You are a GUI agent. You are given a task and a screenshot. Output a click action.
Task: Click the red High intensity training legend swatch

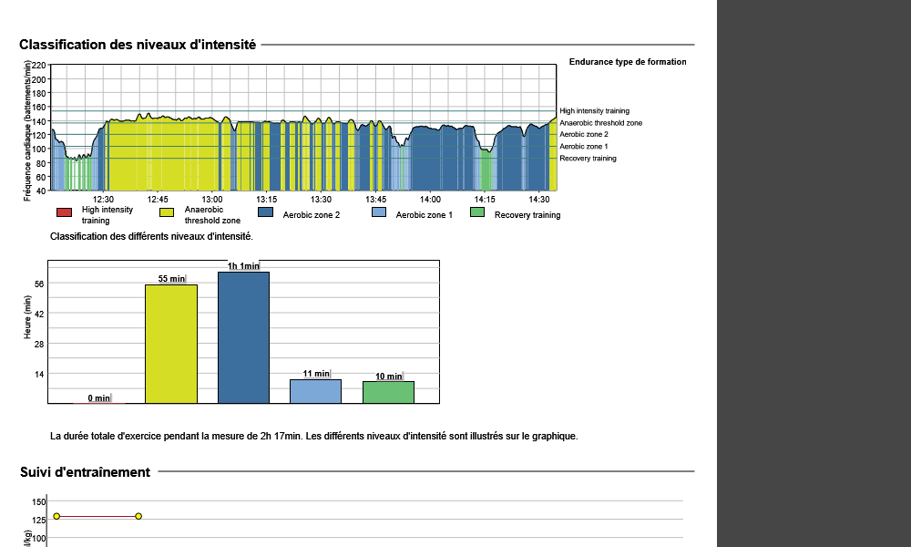64,212
